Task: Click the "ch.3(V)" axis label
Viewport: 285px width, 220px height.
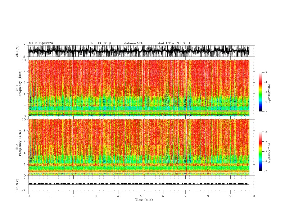Action: click(x=17, y=184)
